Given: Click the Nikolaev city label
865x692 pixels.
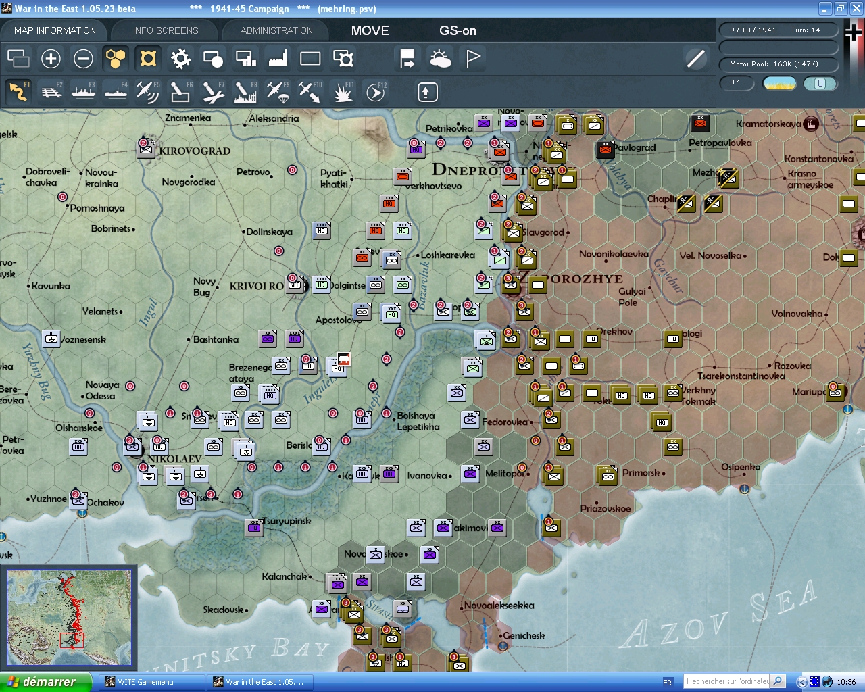Looking at the screenshot, I should tap(174, 459).
